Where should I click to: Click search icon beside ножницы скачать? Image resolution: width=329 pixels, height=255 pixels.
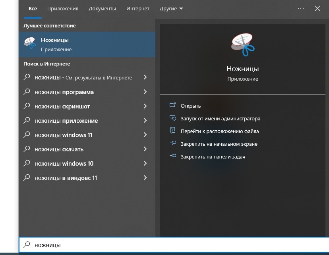pos(27,149)
